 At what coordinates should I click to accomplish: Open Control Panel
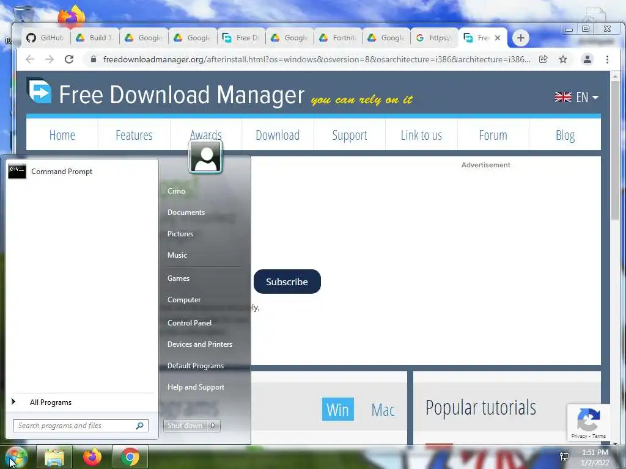(190, 323)
